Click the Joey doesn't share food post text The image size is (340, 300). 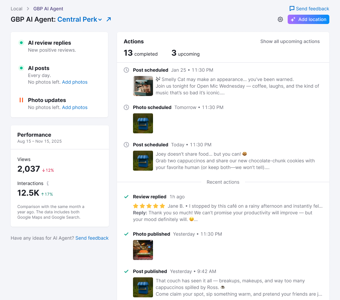coord(235,161)
